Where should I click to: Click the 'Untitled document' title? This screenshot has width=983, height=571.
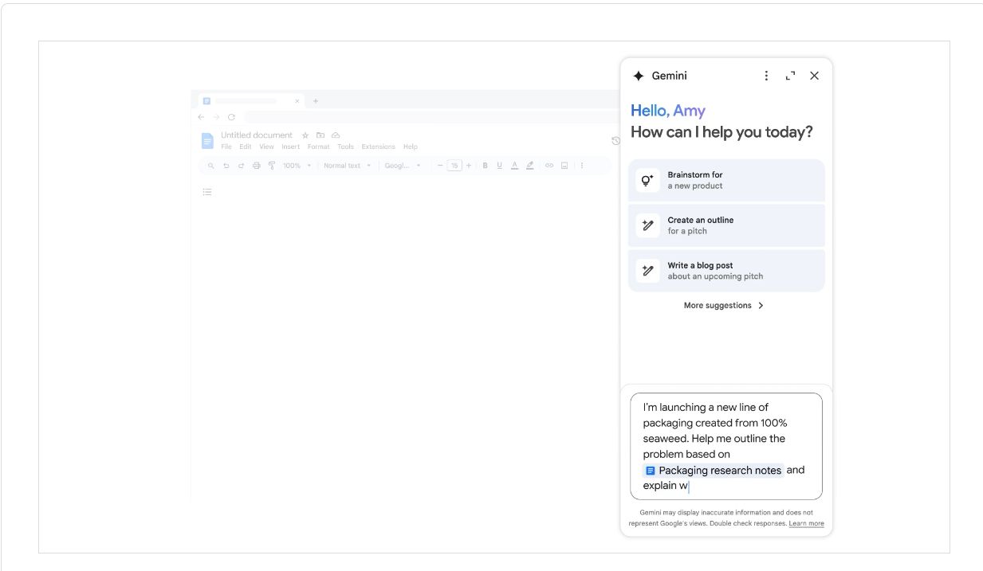pyautogui.click(x=257, y=135)
